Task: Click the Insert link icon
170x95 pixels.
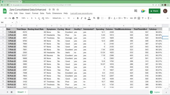Action: pyautogui.click(x=131, y=18)
